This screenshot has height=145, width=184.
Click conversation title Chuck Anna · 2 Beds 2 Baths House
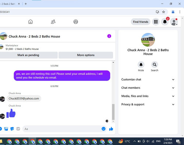pyautogui.click(x=34, y=36)
